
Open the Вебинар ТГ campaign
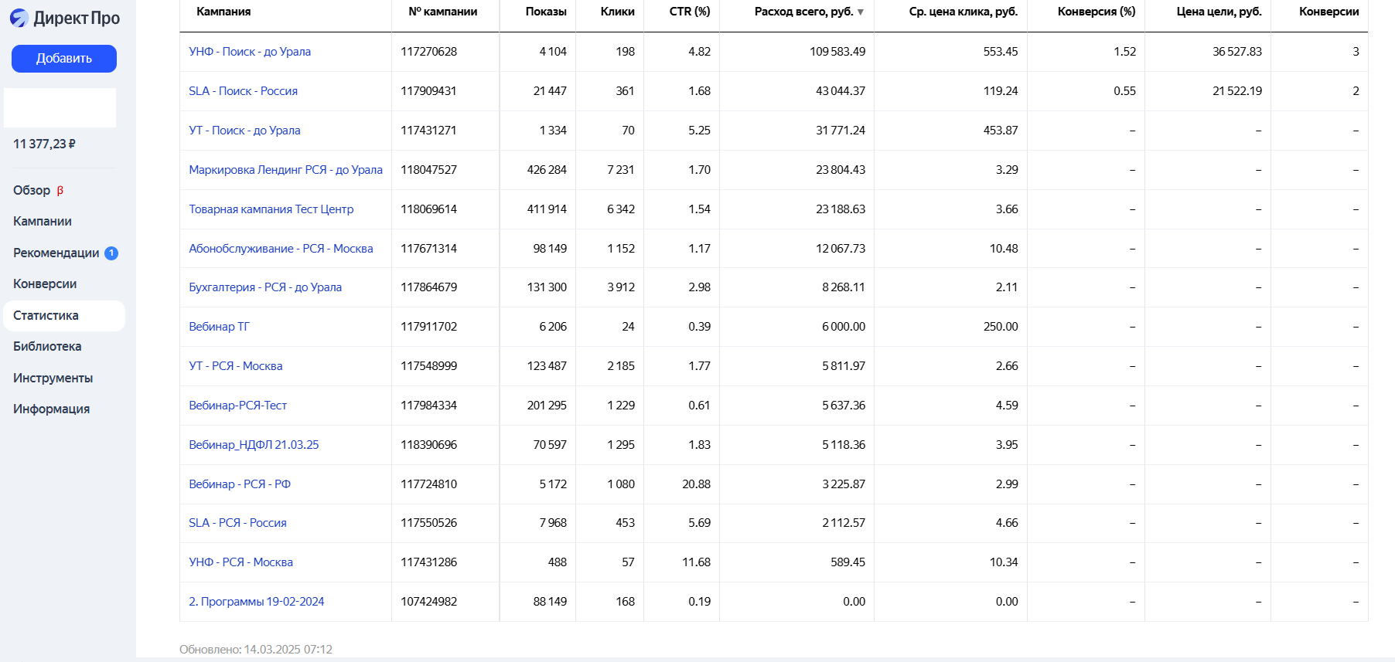click(219, 327)
